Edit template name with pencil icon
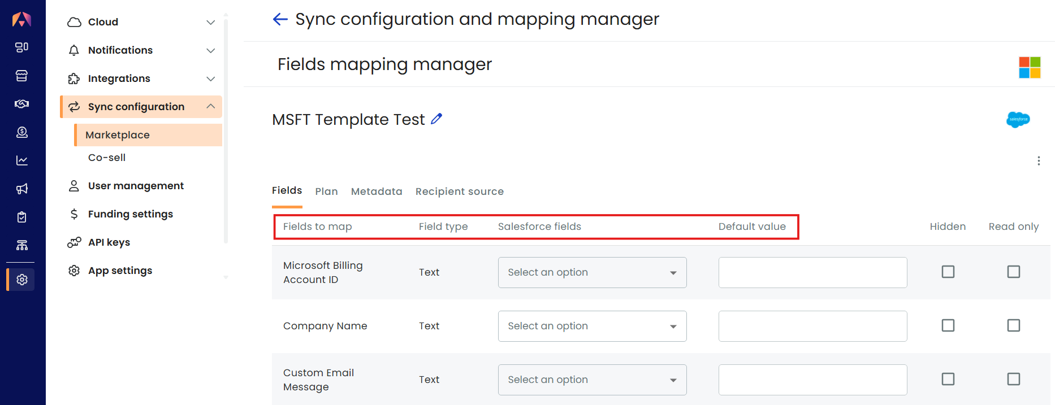The image size is (1055, 405). pos(436,119)
